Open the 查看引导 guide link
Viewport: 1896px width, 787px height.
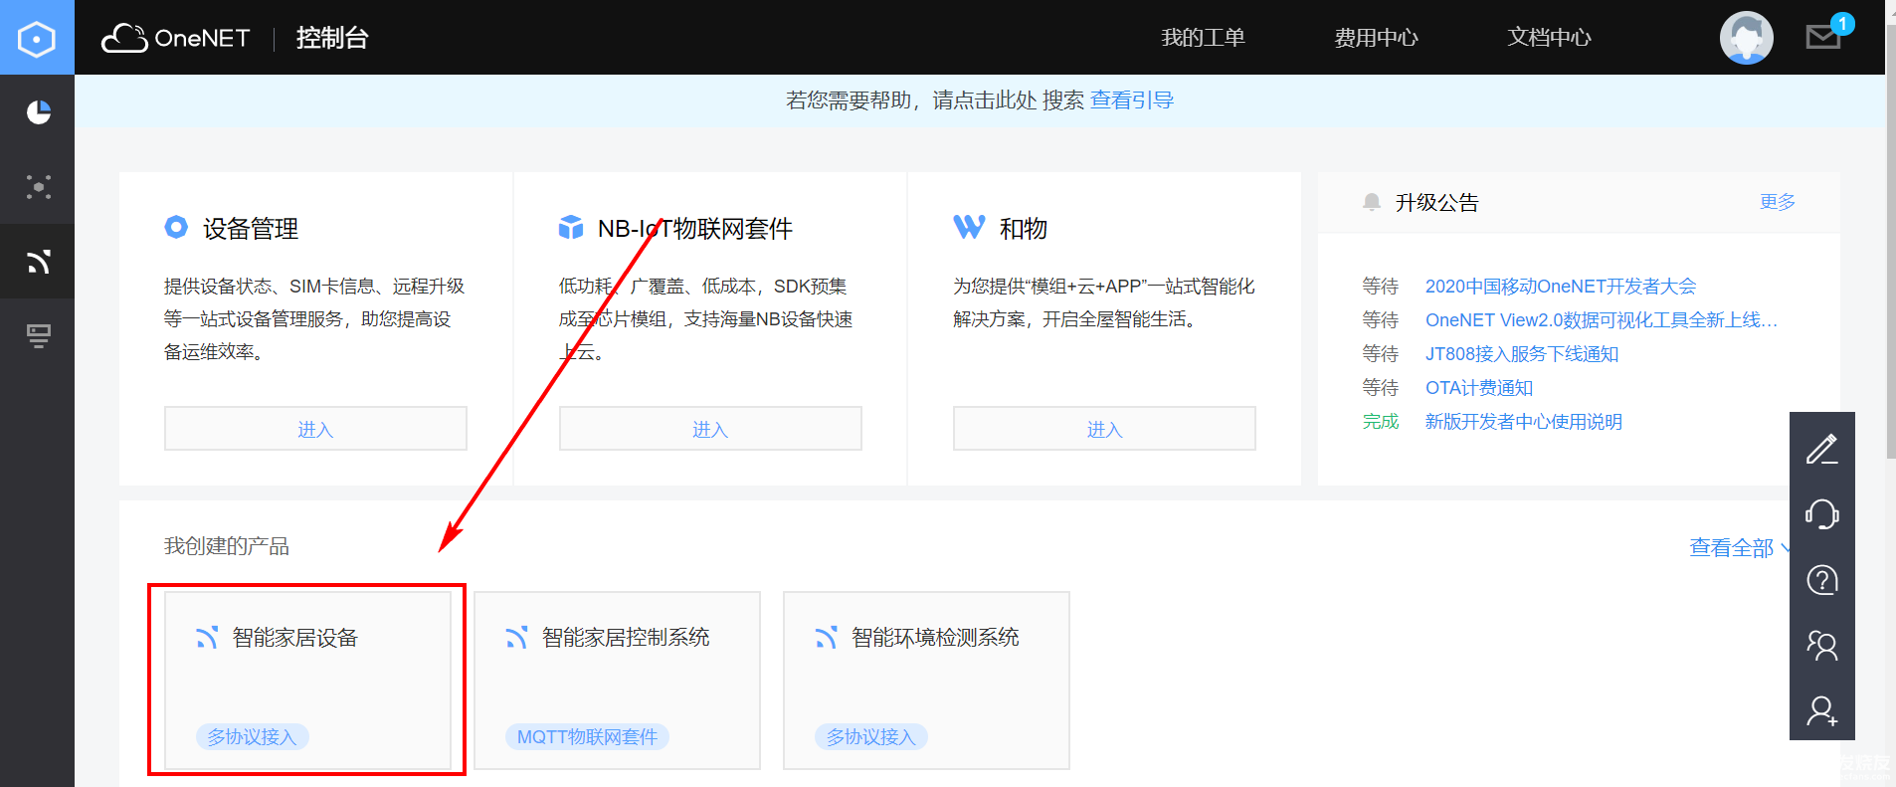[x=1132, y=100]
